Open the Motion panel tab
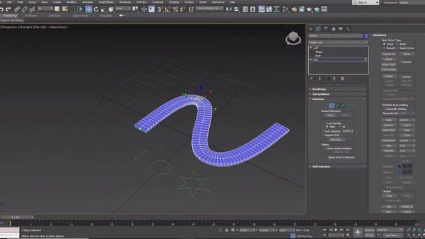The height and width of the screenshot is (239, 425). (333, 29)
